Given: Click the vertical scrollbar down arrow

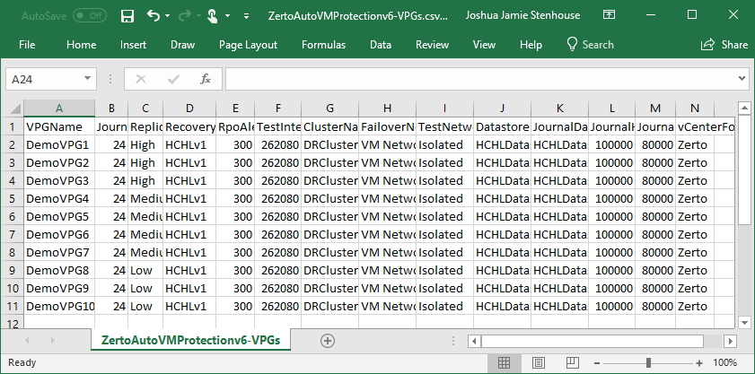Looking at the screenshot, I should [x=744, y=323].
